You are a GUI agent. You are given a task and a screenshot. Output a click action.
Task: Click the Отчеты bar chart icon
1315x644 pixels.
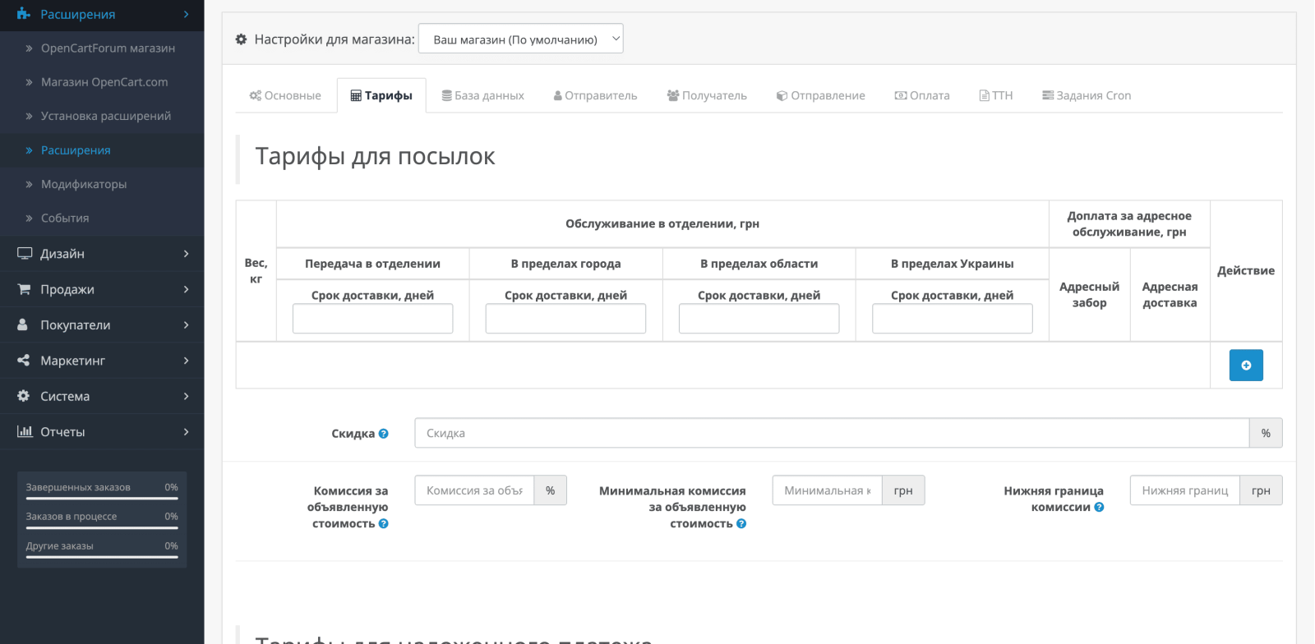[x=25, y=431]
